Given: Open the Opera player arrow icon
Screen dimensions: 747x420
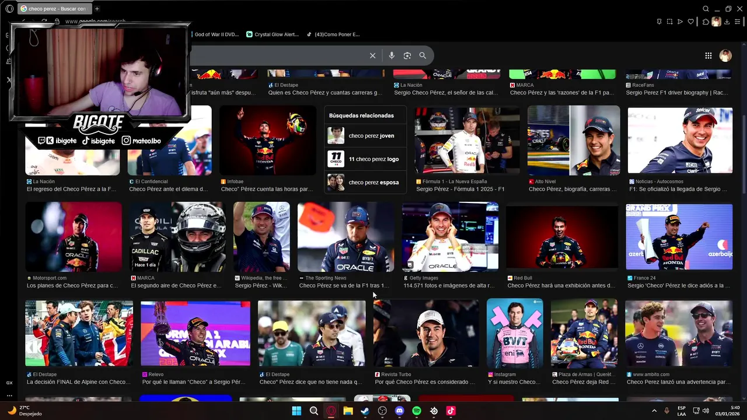Looking at the screenshot, I should [680, 22].
